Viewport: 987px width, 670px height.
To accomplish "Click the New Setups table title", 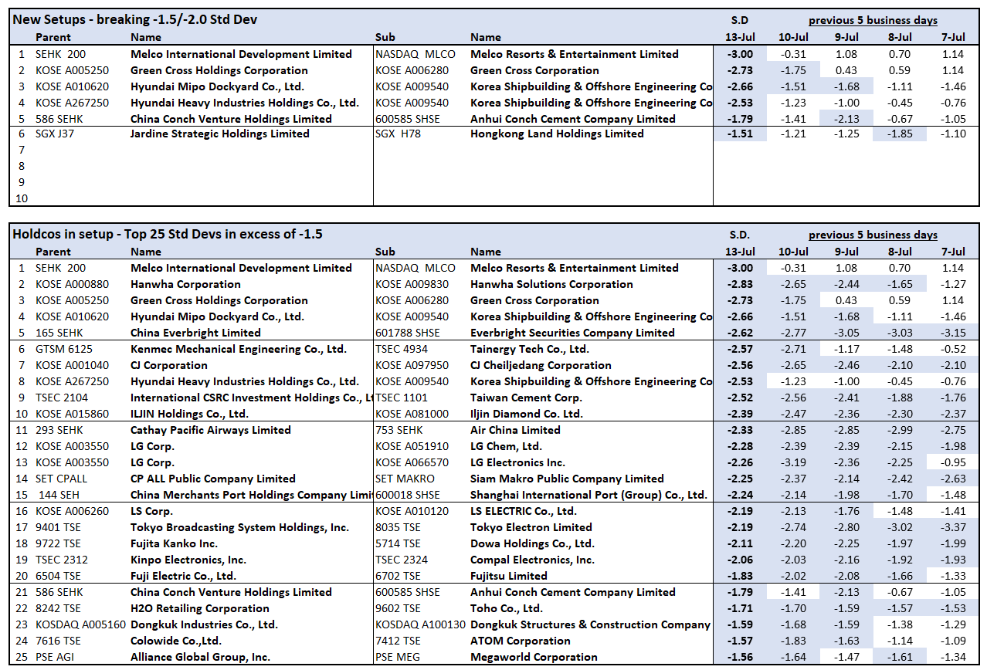I will click(135, 19).
